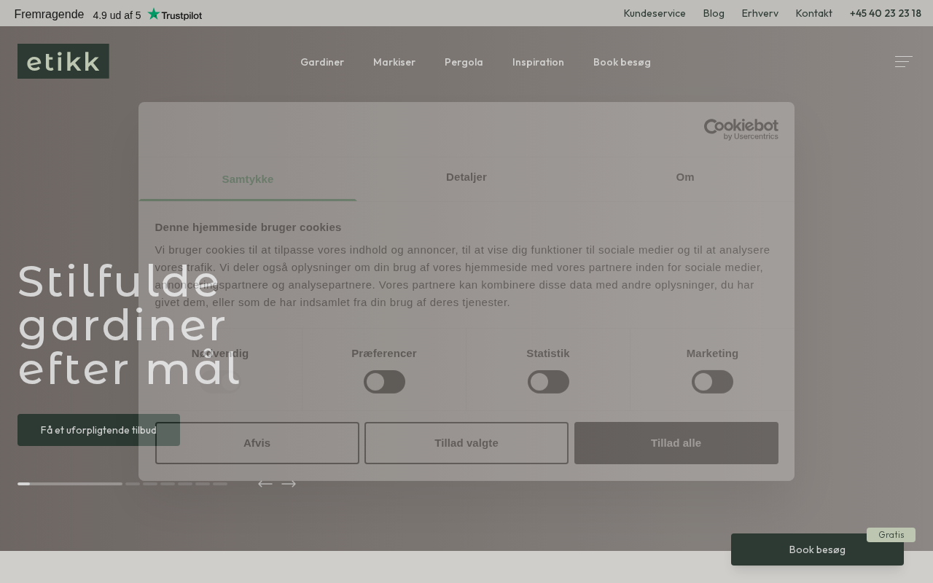Choose Book besøg in the main navigation

click(622, 62)
